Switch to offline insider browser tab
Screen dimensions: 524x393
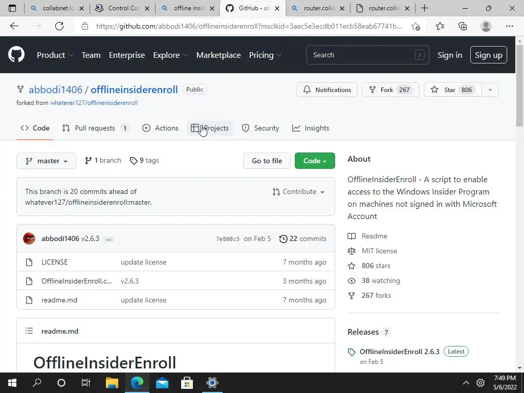click(188, 8)
